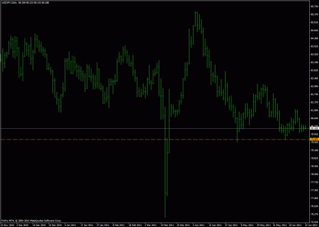The image size is (319, 227).
Task: Click the 80.640 price scale label
Action: (314, 118)
